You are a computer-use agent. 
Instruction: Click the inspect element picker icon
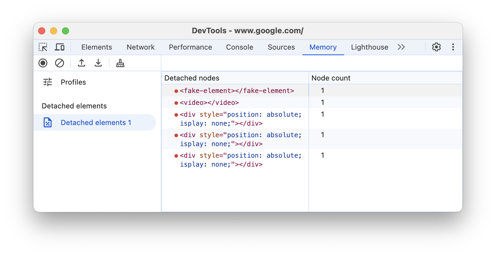coord(43,47)
